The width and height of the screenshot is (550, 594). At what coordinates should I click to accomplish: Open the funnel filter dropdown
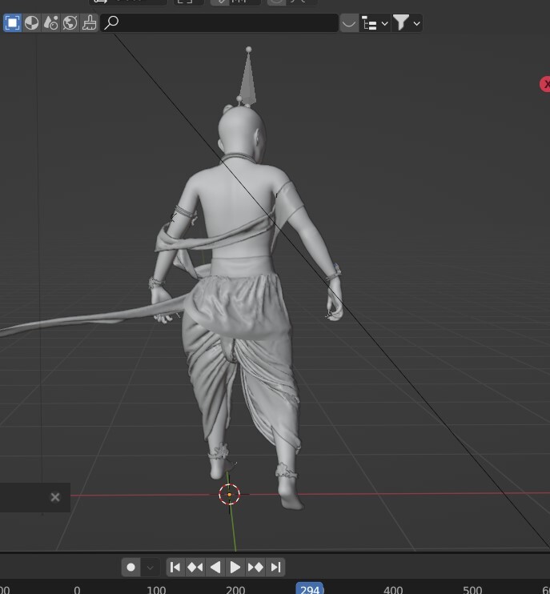(407, 23)
